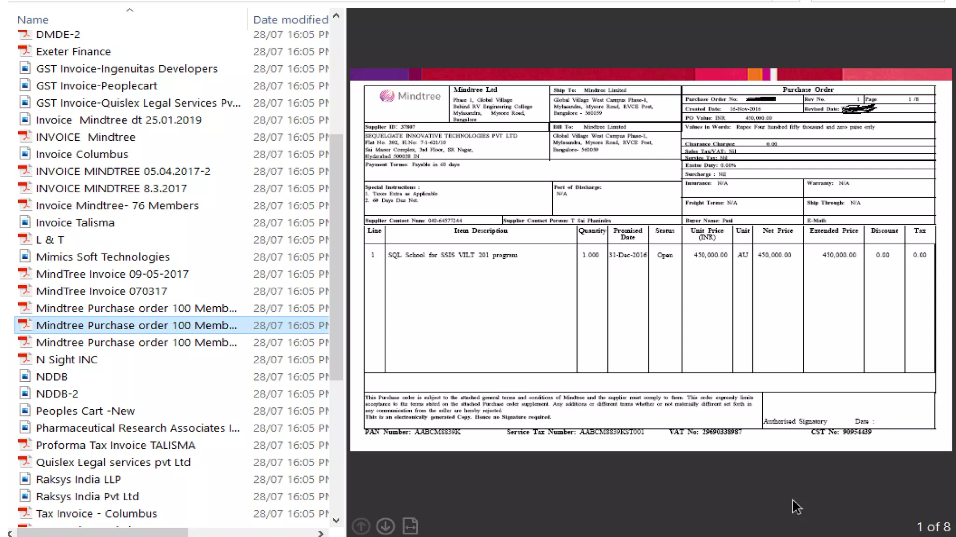Click image icon beside GST Invoice-Peoplecart
This screenshot has width=956, height=537.
[25, 85]
